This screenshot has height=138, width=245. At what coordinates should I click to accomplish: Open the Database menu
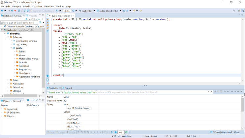tap(49, 6)
